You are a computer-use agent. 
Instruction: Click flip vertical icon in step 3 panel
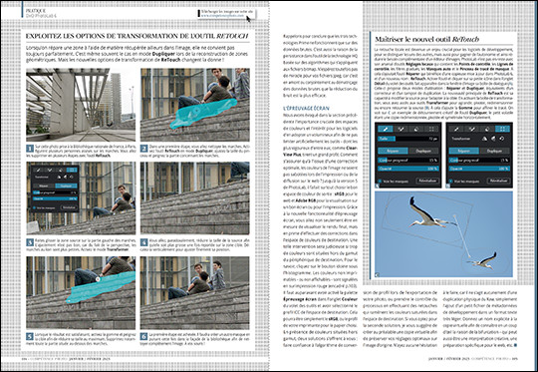[x=59, y=177]
